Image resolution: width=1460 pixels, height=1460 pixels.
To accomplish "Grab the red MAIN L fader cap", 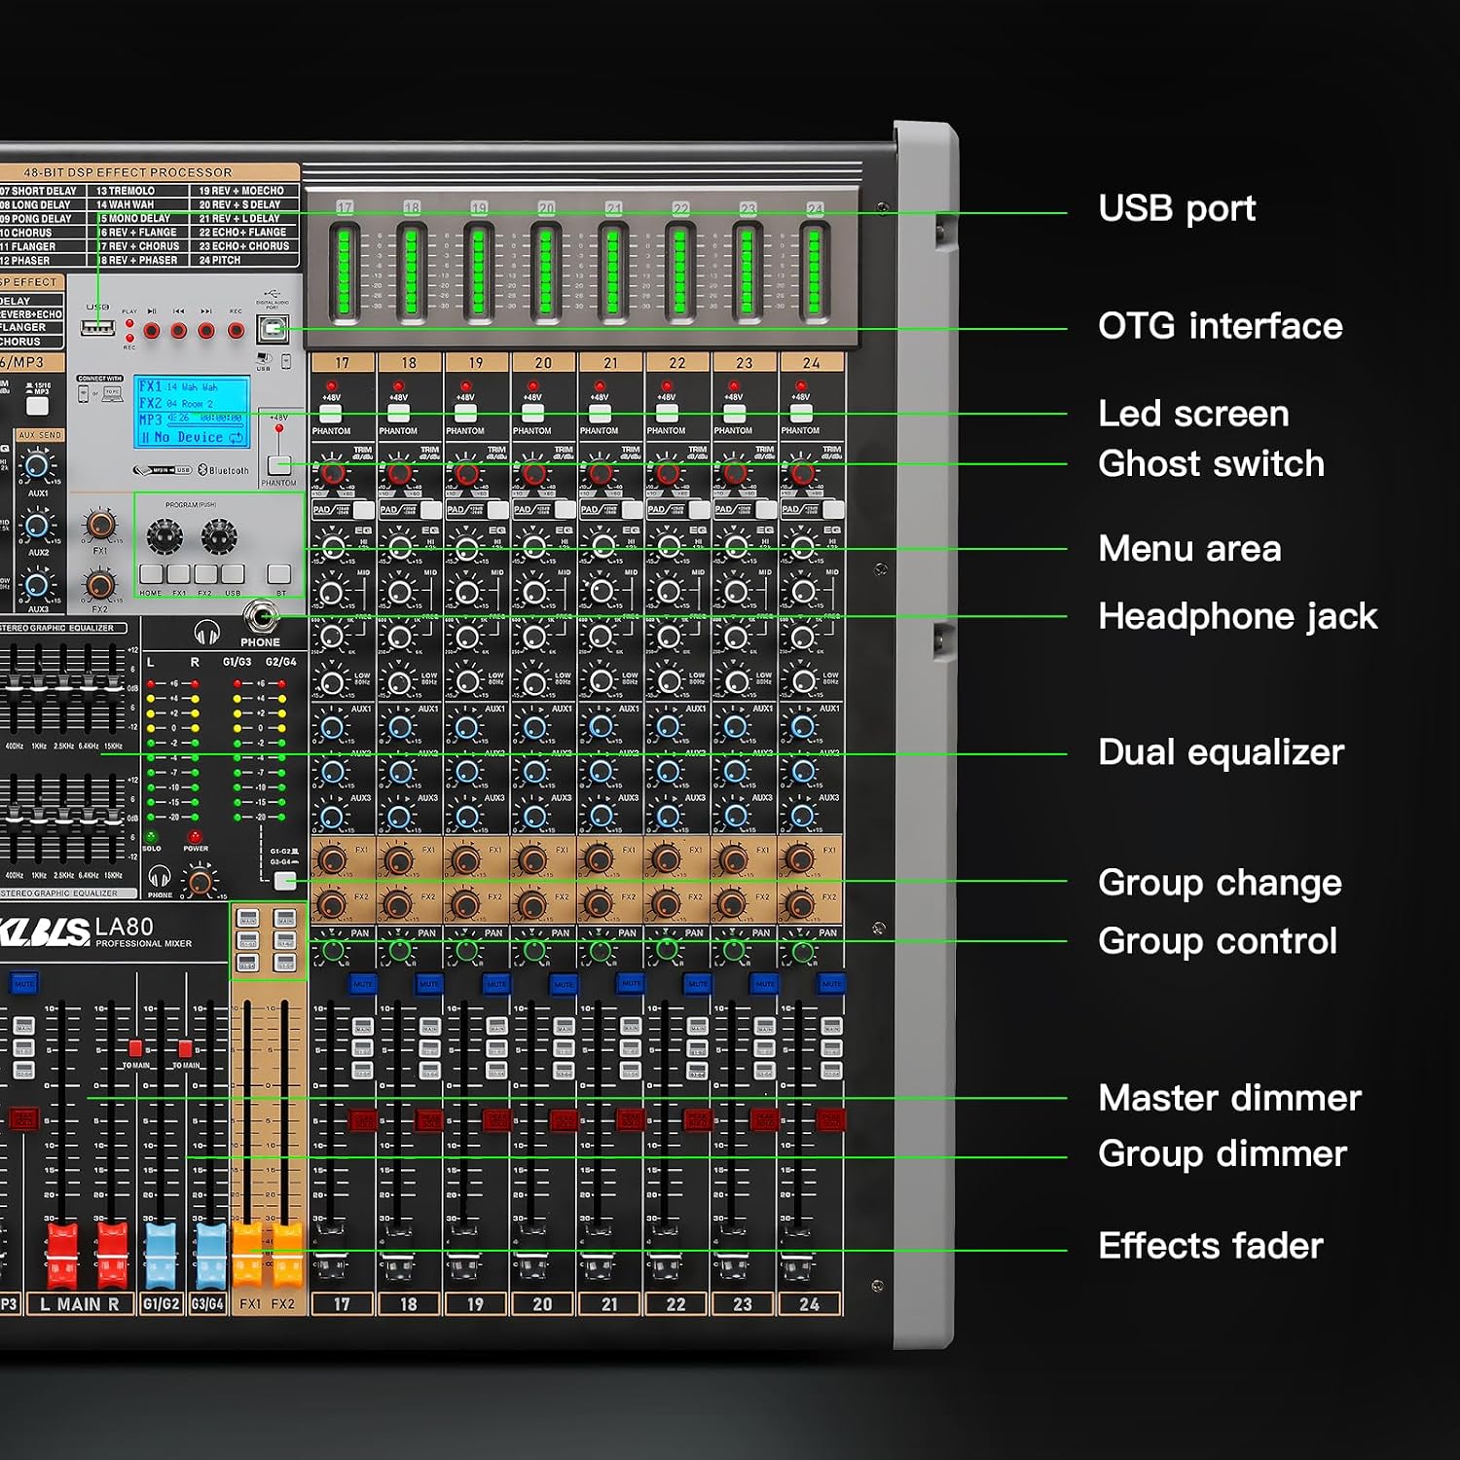I will pyautogui.click(x=62, y=1255).
